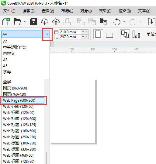Select 网页(760x420) preset
This screenshot has height=164, width=156.
pos(23,94)
